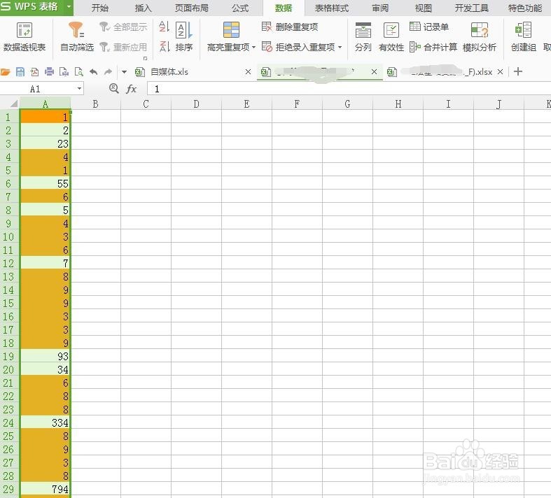Select cell A12 containing 7
The image size is (551, 498).
click(46, 263)
